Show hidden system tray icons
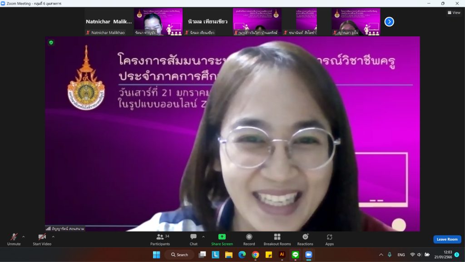465x262 pixels. pyautogui.click(x=381, y=255)
